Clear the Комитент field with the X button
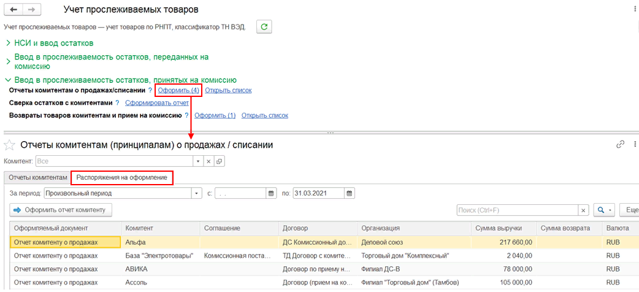This screenshot has height=292, width=639. pos(209,161)
